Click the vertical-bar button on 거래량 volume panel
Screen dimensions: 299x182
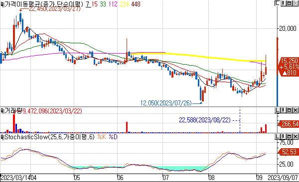[283, 110]
